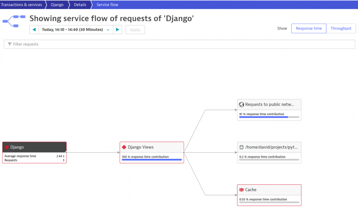
Task: Click the right arrow to shift timeframe forward
Action: pos(118,30)
